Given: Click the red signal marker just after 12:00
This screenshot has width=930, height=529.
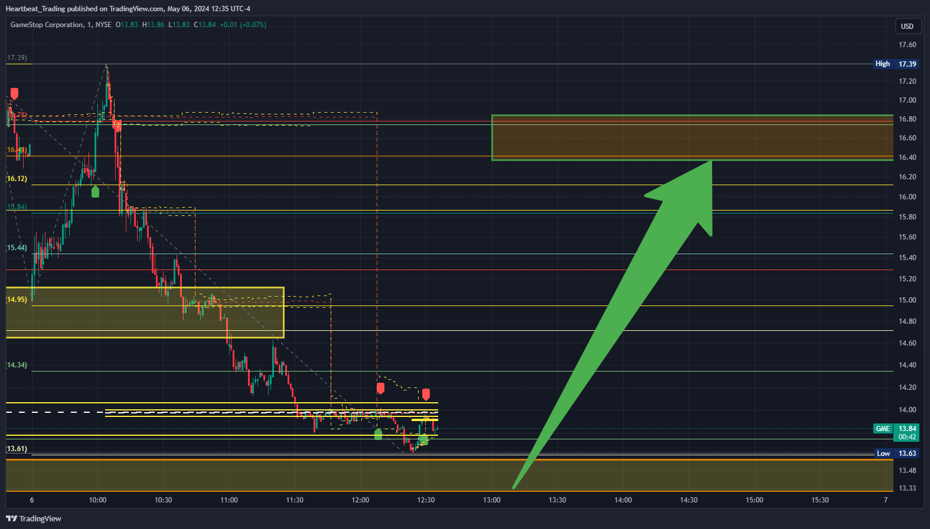Looking at the screenshot, I should pos(380,388).
